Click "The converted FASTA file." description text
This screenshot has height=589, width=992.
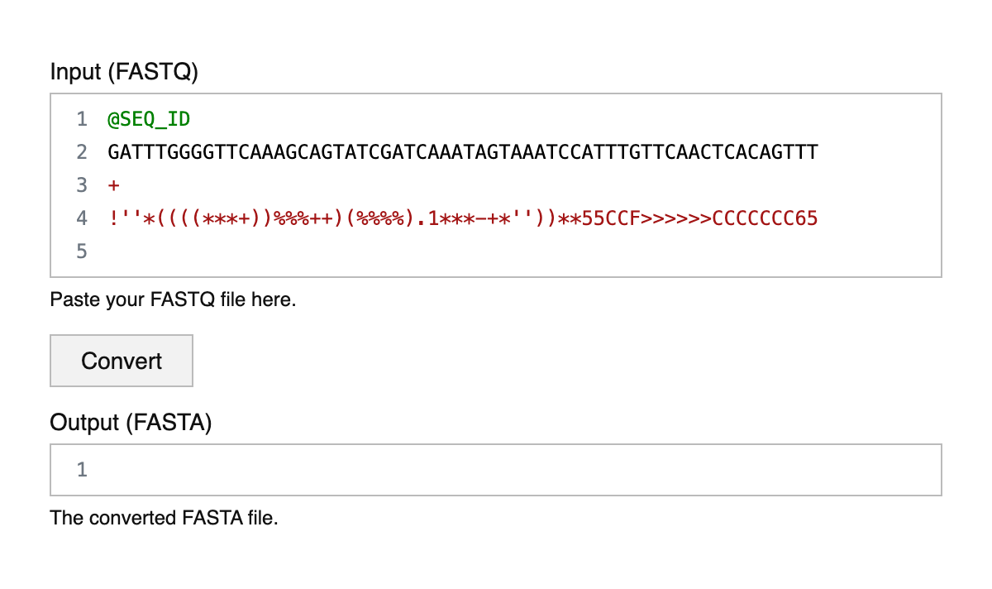164,518
